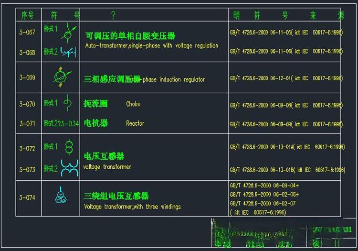The width and height of the screenshot is (358, 251).
Task: Select the word 'Reactor'
Action: pyautogui.click(x=135, y=123)
